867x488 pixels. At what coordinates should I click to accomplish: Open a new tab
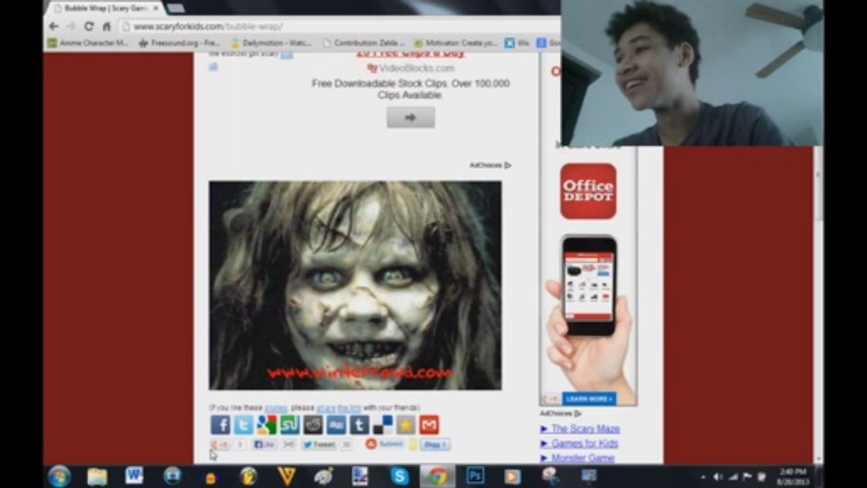pyautogui.click(x=176, y=8)
